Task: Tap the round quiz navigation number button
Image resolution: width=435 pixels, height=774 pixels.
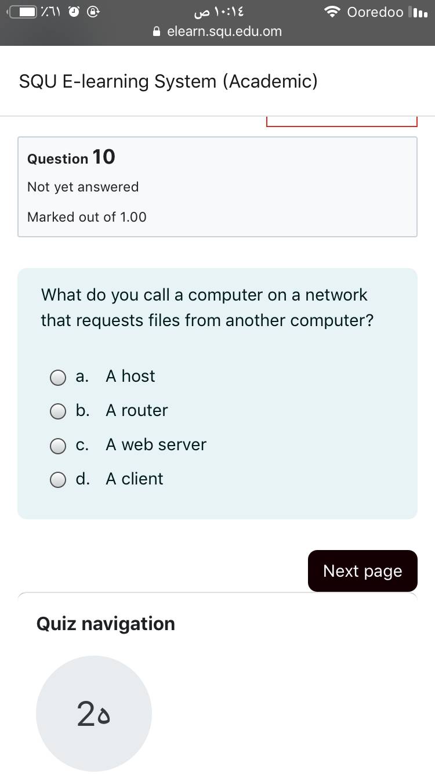Action: click(x=94, y=714)
